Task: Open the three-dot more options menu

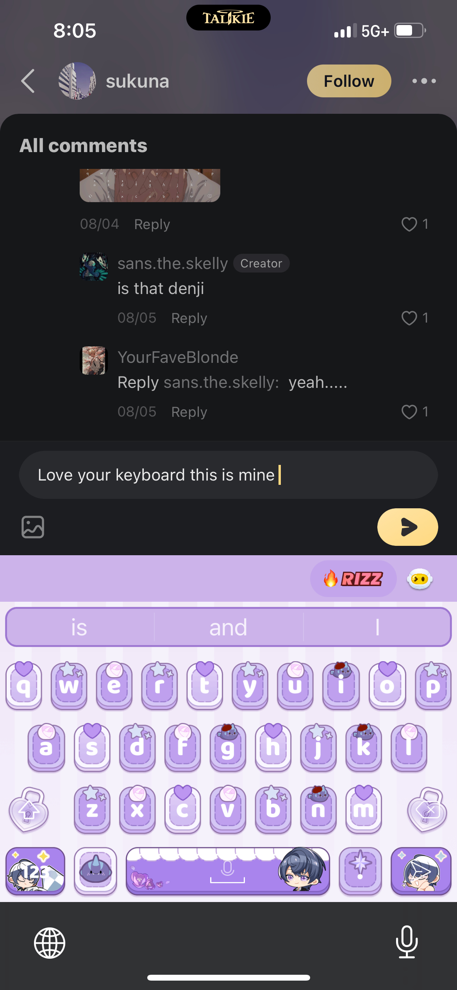Action: pos(424,81)
